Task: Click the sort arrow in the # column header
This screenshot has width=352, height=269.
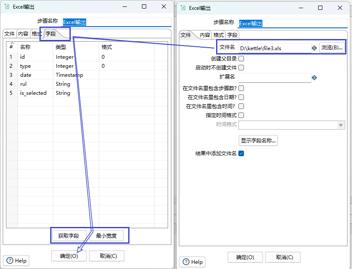Action: pos(12,44)
